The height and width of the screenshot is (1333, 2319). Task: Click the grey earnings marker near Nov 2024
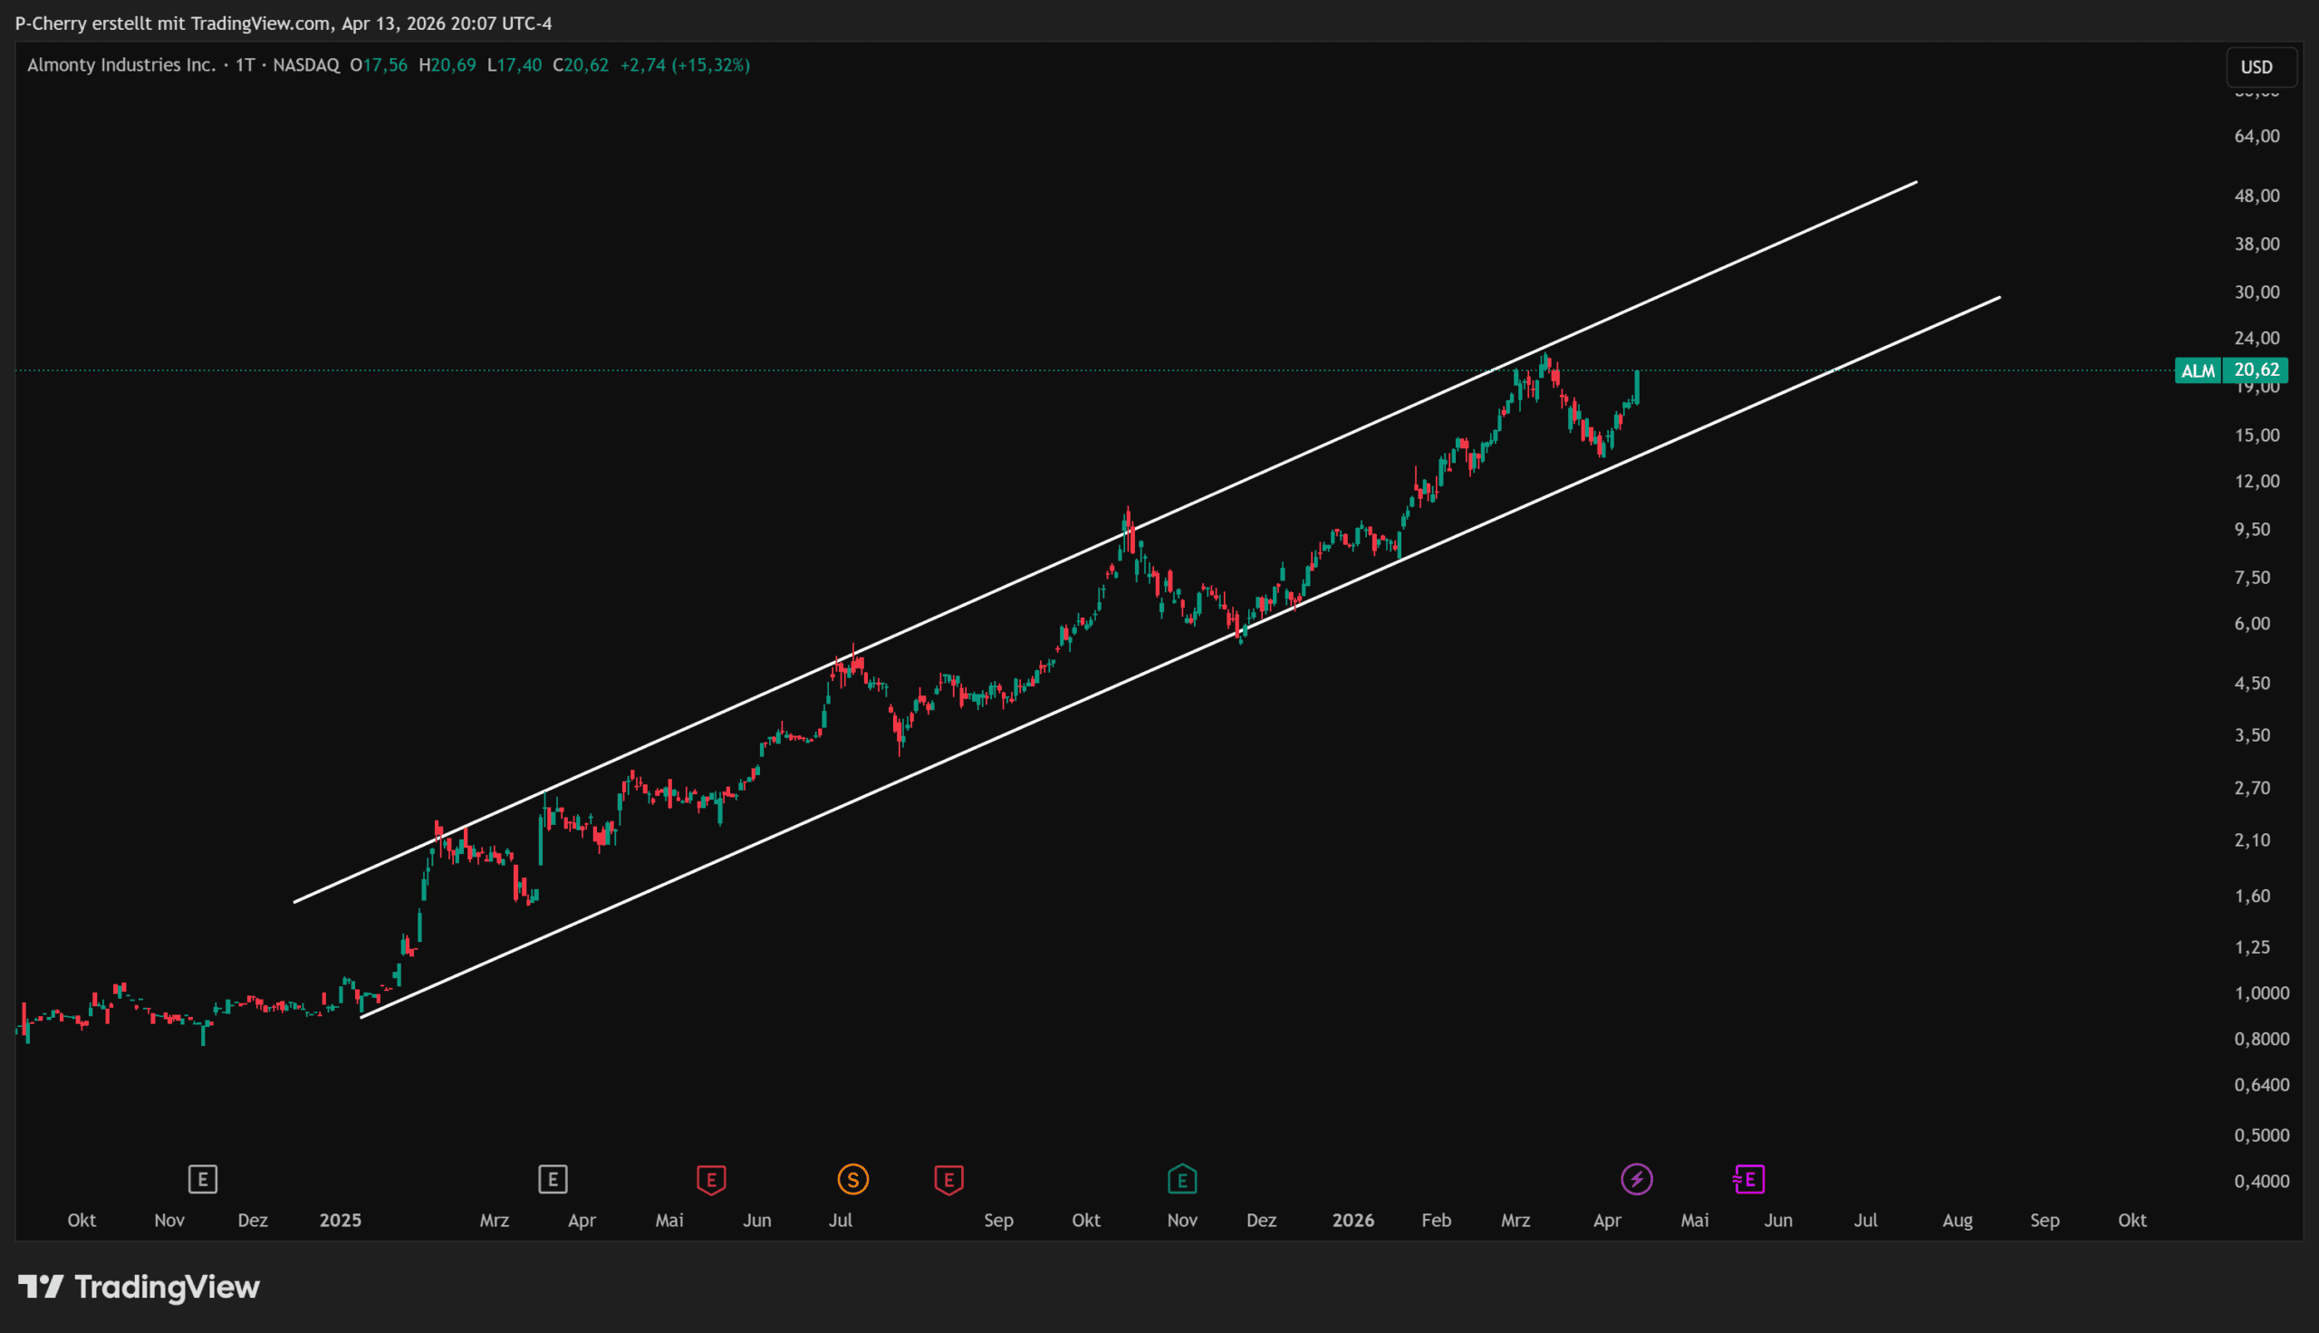click(202, 1179)
